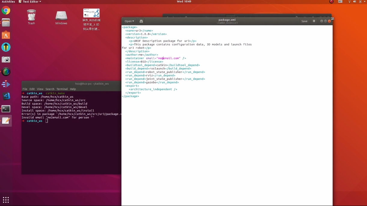Expand the Open dropdown in Text Editor
The height and width of the screenshot is (206, 367).
pos(130,21)
